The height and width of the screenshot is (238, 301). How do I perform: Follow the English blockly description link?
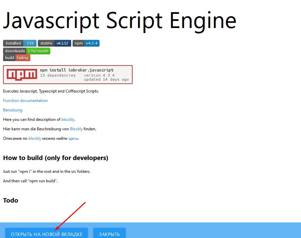pyautogui.click(x=68, y=120)
